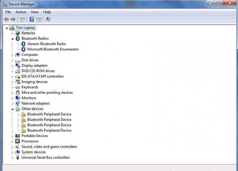Expand the System devices category
The width and height of the screenshot is (238, 171).
[12, 152]
